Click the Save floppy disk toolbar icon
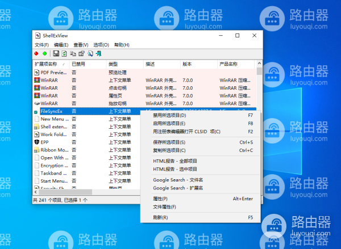This screenshot has width=341, height=249. (56, 53)
